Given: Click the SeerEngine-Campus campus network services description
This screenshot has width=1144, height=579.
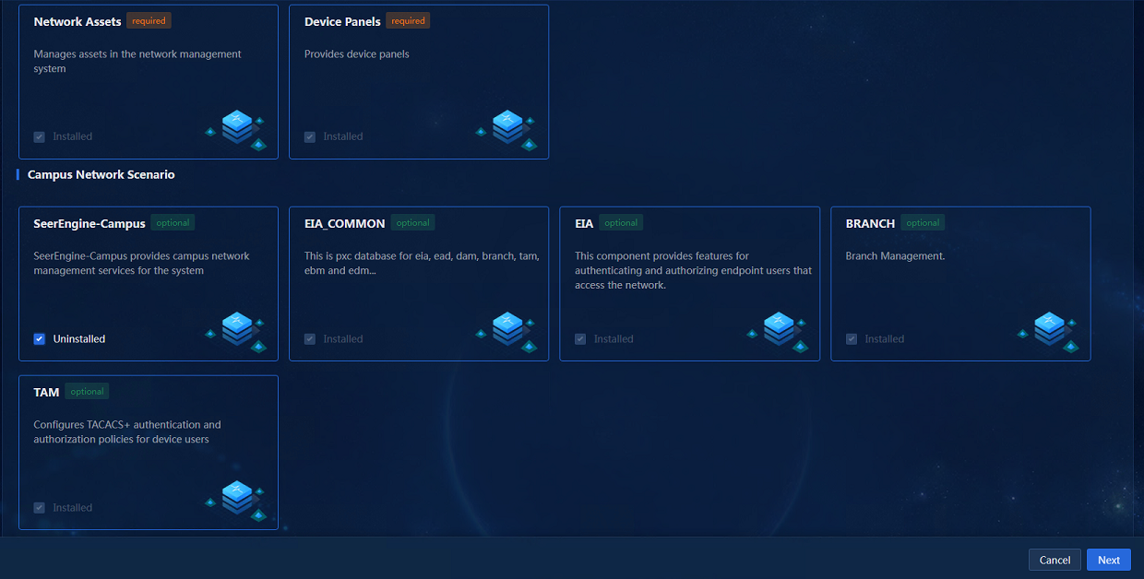Looking at the screenshot, I should [x=141, y=264].
